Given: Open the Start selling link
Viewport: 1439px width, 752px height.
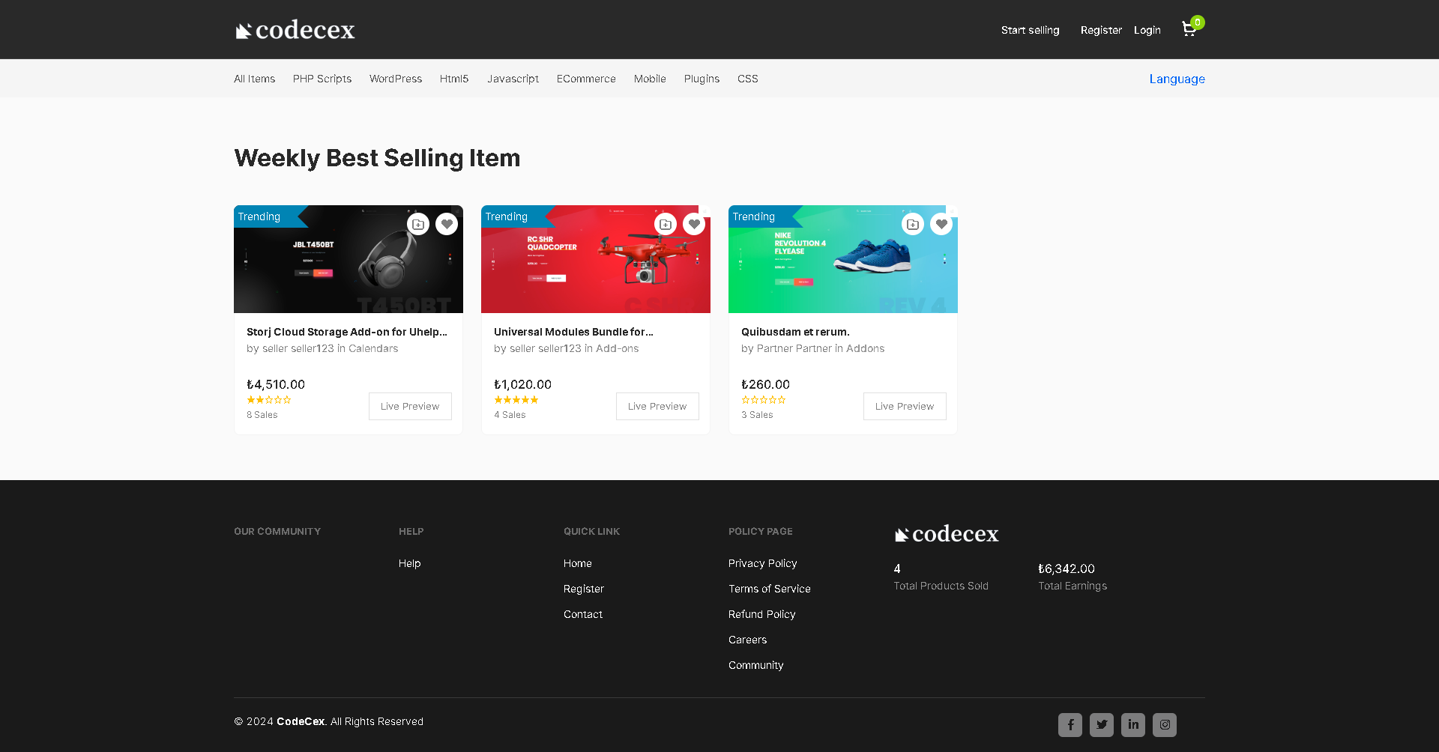Looking at the screenshot, I should (1030, 30).
